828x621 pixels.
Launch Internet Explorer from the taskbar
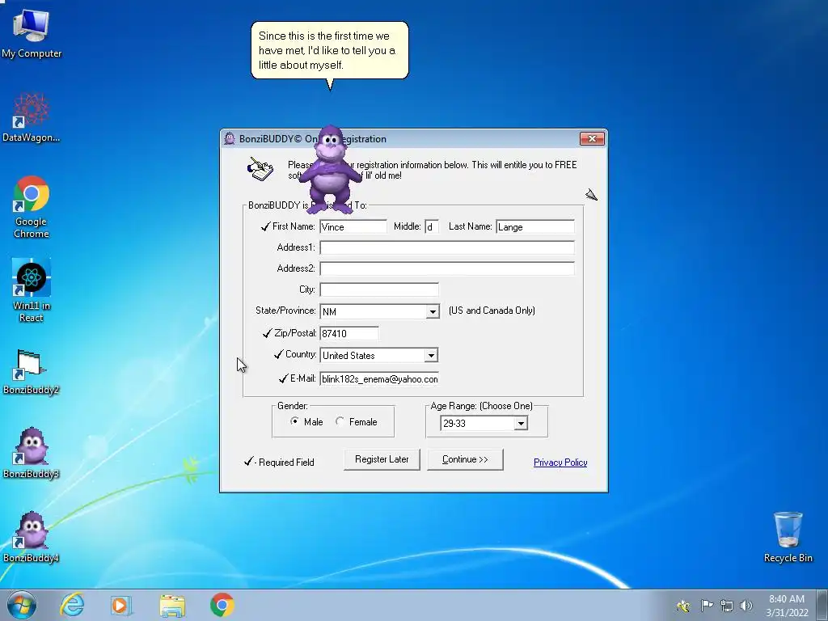[72, 605]
